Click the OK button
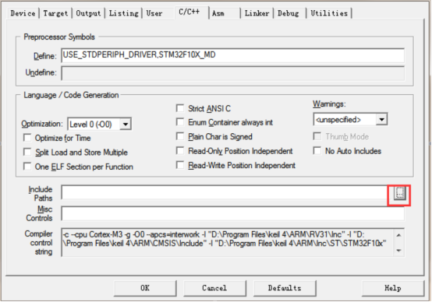 click(145, 288)
